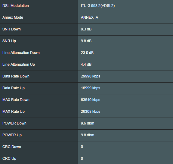Click the ANNEX_A value

pos(89,17)
